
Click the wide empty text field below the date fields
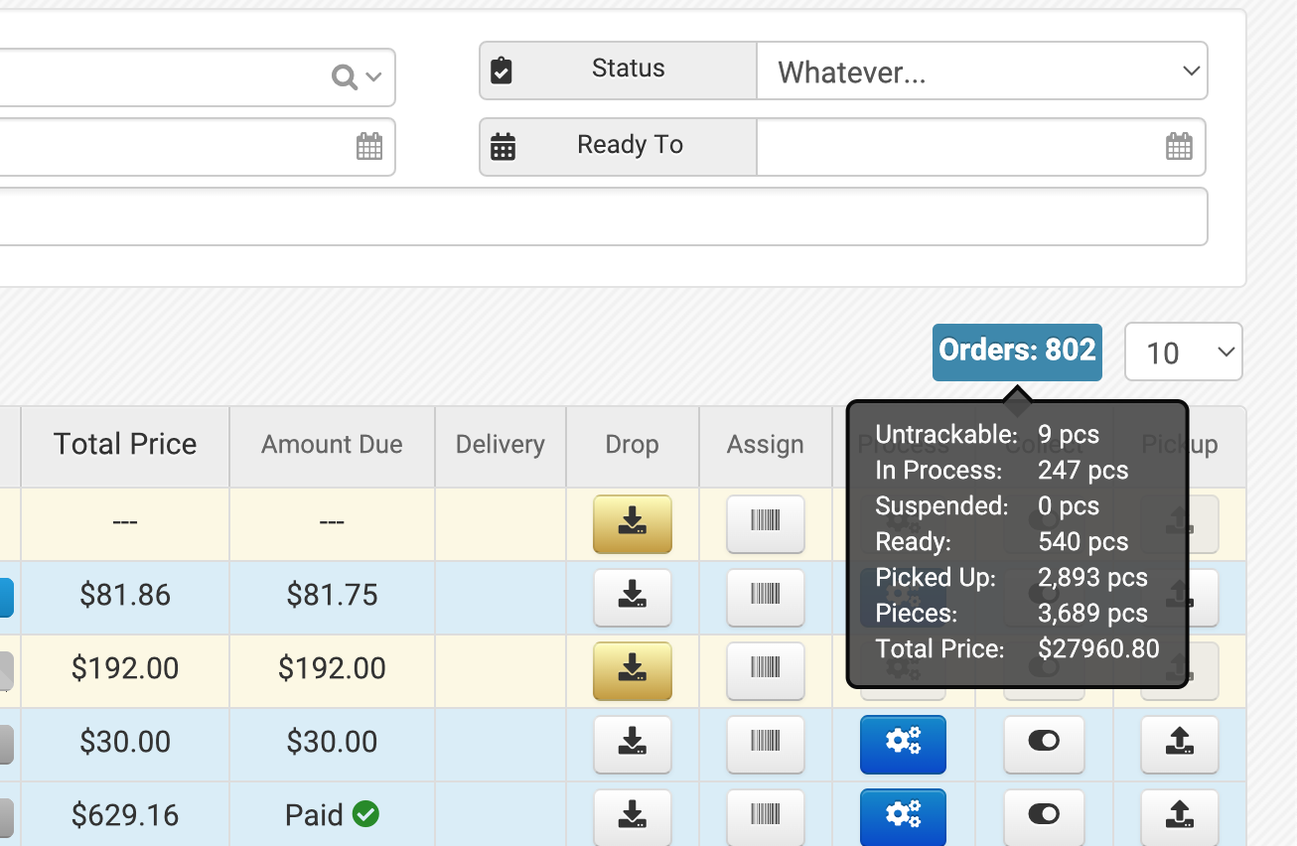pos(604,216)
